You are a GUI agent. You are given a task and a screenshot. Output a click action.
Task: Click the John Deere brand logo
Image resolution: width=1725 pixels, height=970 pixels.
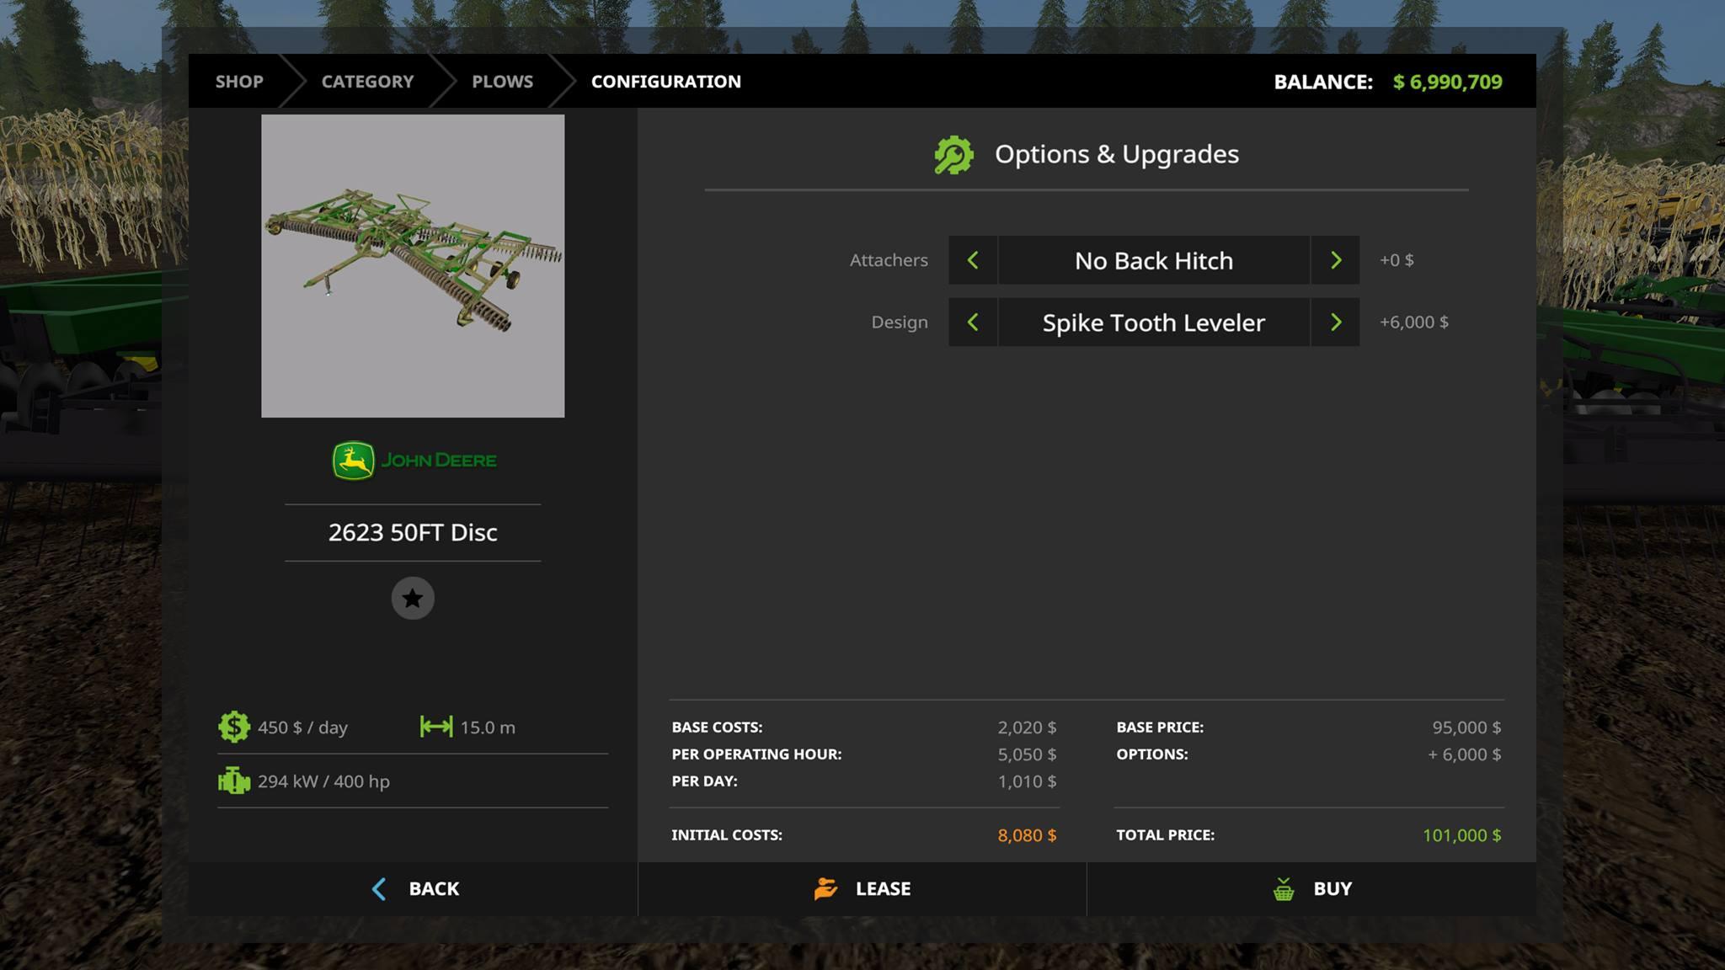pyautogui.click(x=414, y=461)
